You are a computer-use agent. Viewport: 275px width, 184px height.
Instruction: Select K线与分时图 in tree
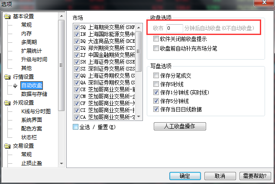click(36, 111)
